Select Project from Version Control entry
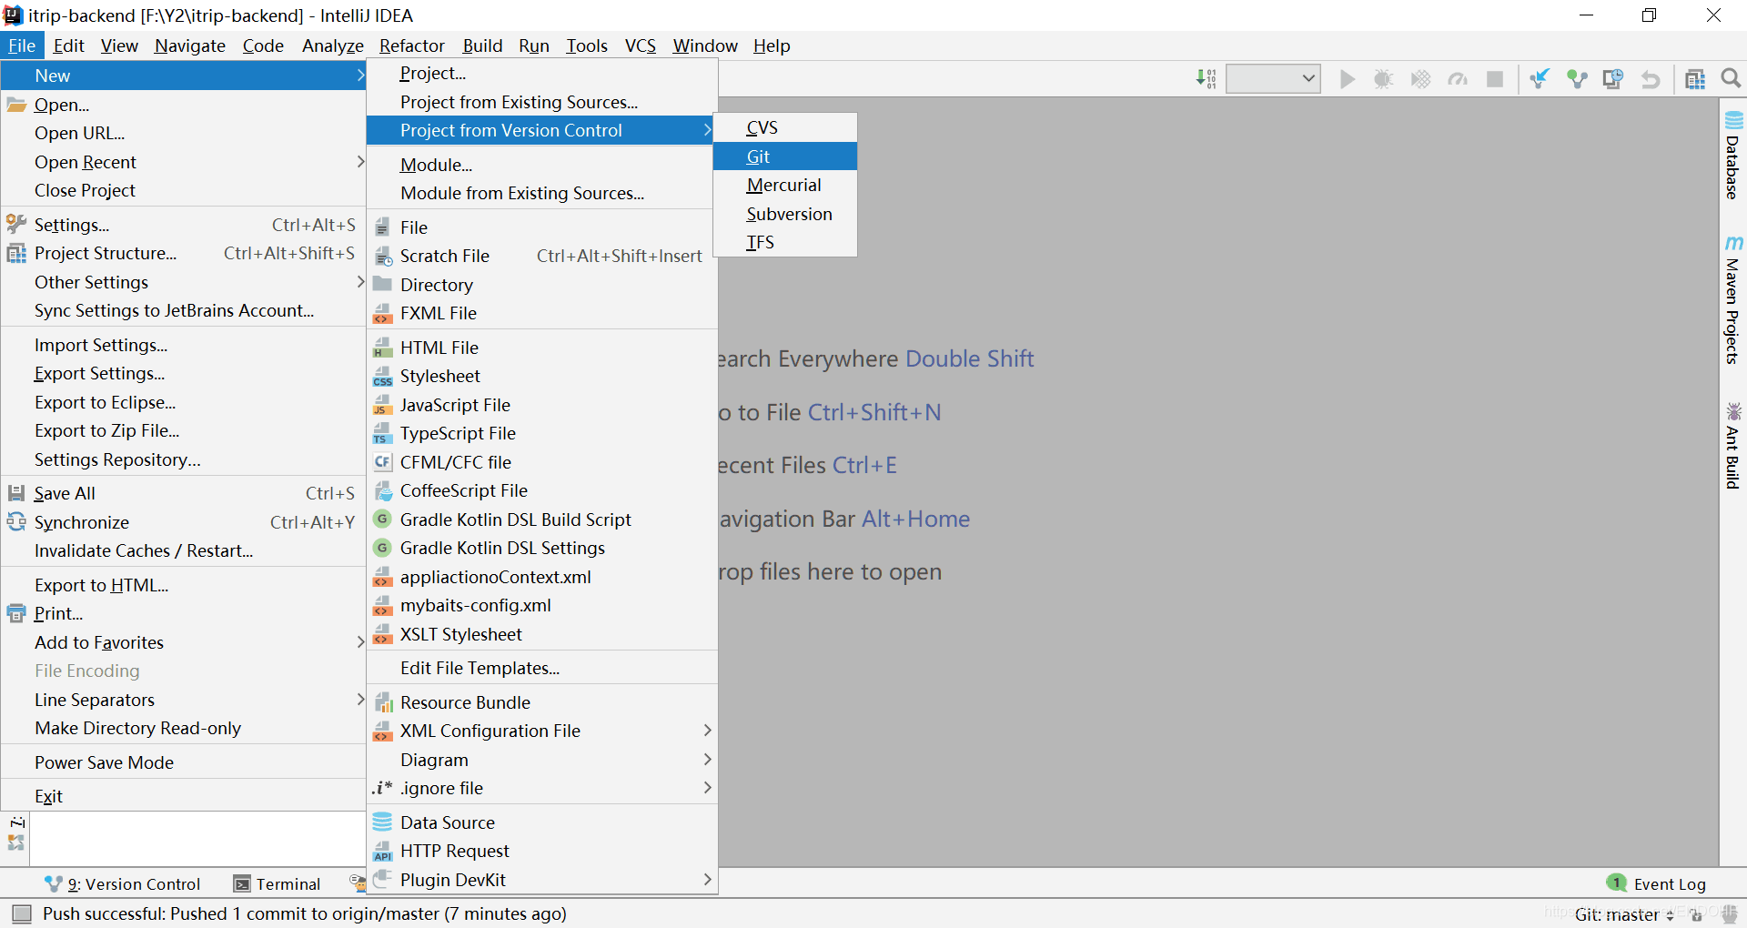Image resolution: width=1747 pixels, height=928 pixels. click(540, 130)
